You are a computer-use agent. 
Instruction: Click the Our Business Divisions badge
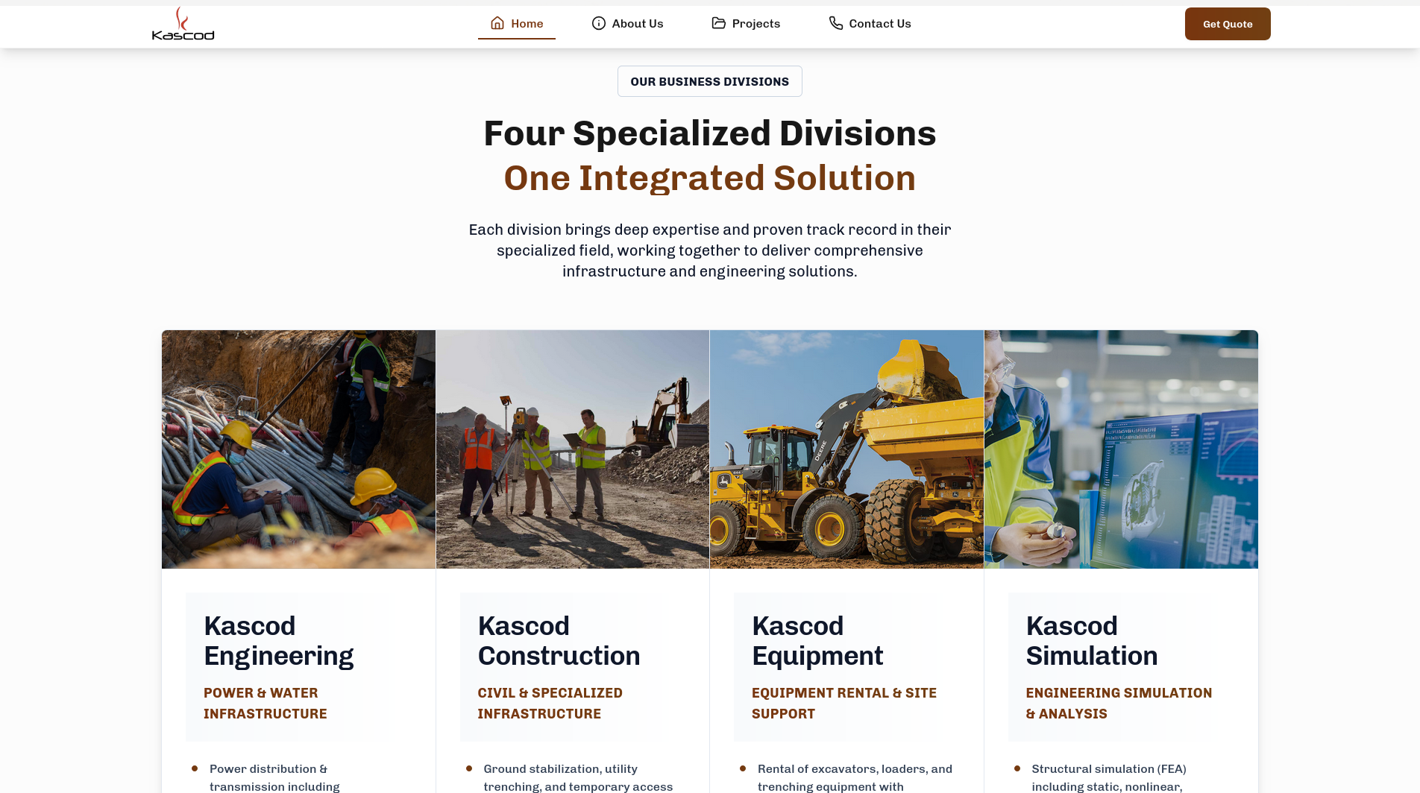(709, 81)
